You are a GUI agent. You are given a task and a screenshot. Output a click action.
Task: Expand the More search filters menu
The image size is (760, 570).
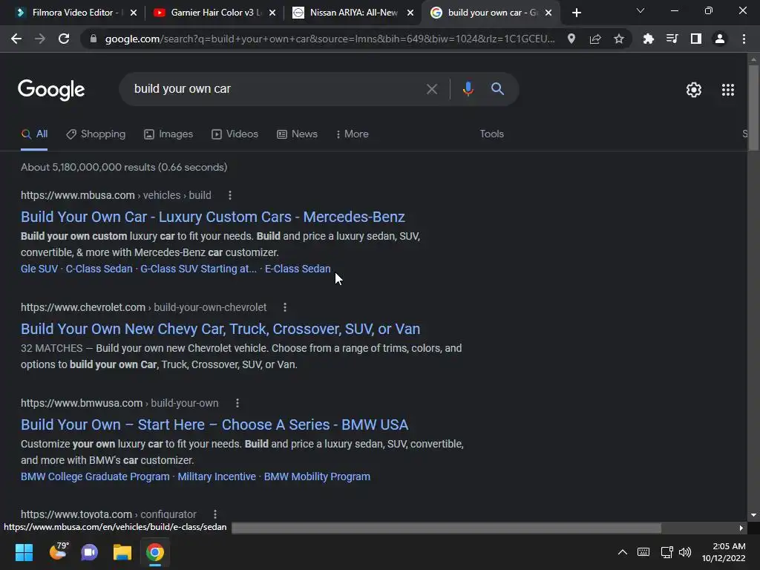click(353, 134)
